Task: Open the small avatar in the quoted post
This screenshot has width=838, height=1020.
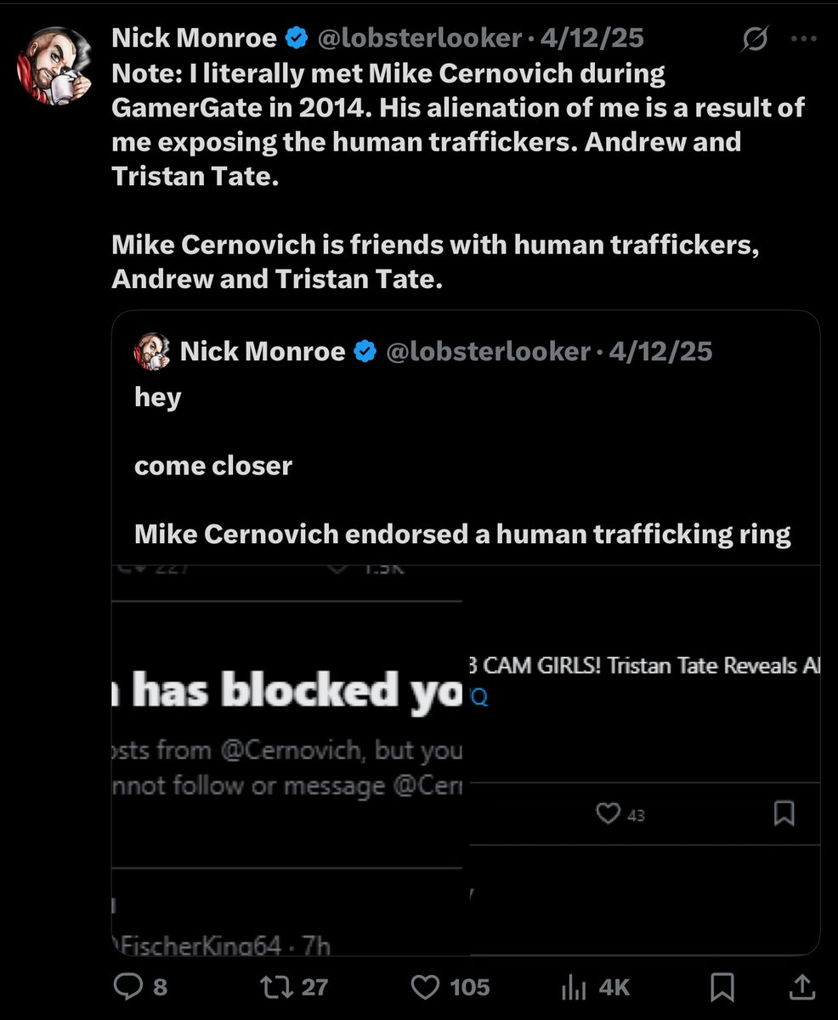Action: [x=153, y=351]
